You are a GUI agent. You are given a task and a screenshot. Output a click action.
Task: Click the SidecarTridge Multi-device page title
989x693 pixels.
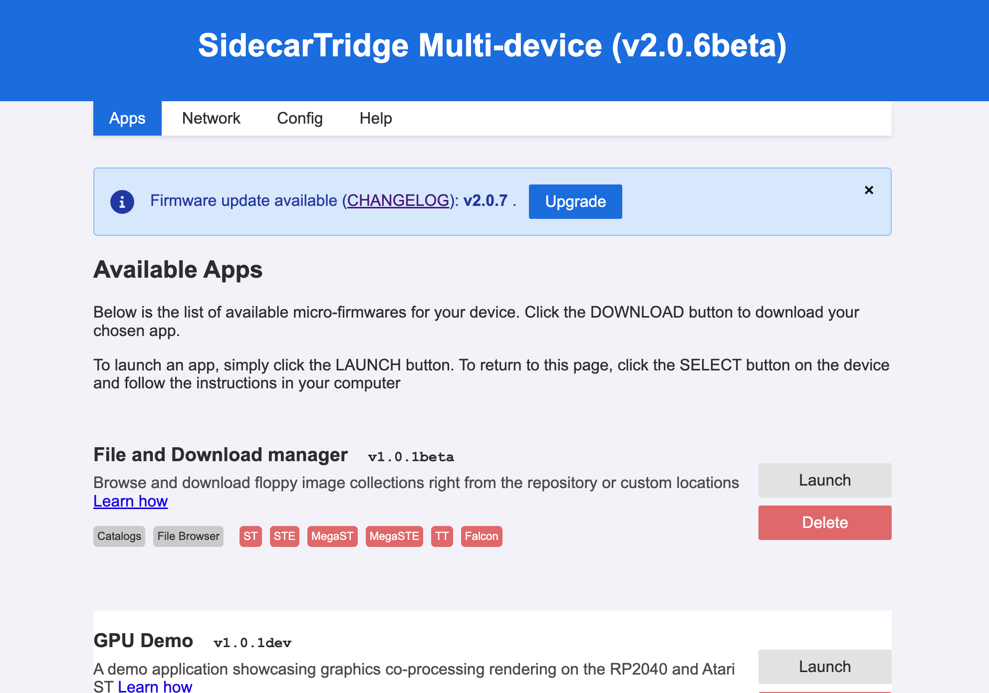coord(493,46)
